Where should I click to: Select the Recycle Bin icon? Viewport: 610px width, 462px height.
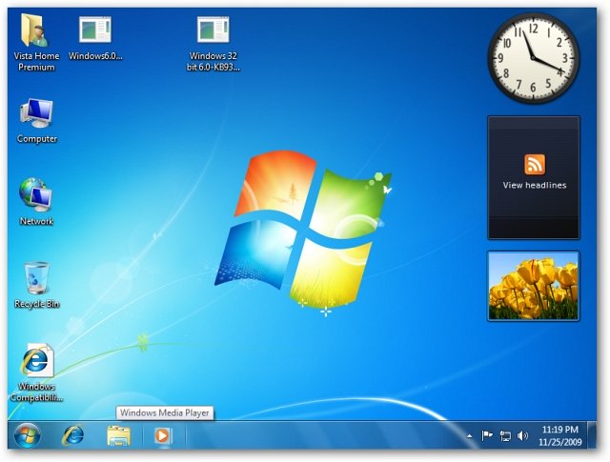37,277
